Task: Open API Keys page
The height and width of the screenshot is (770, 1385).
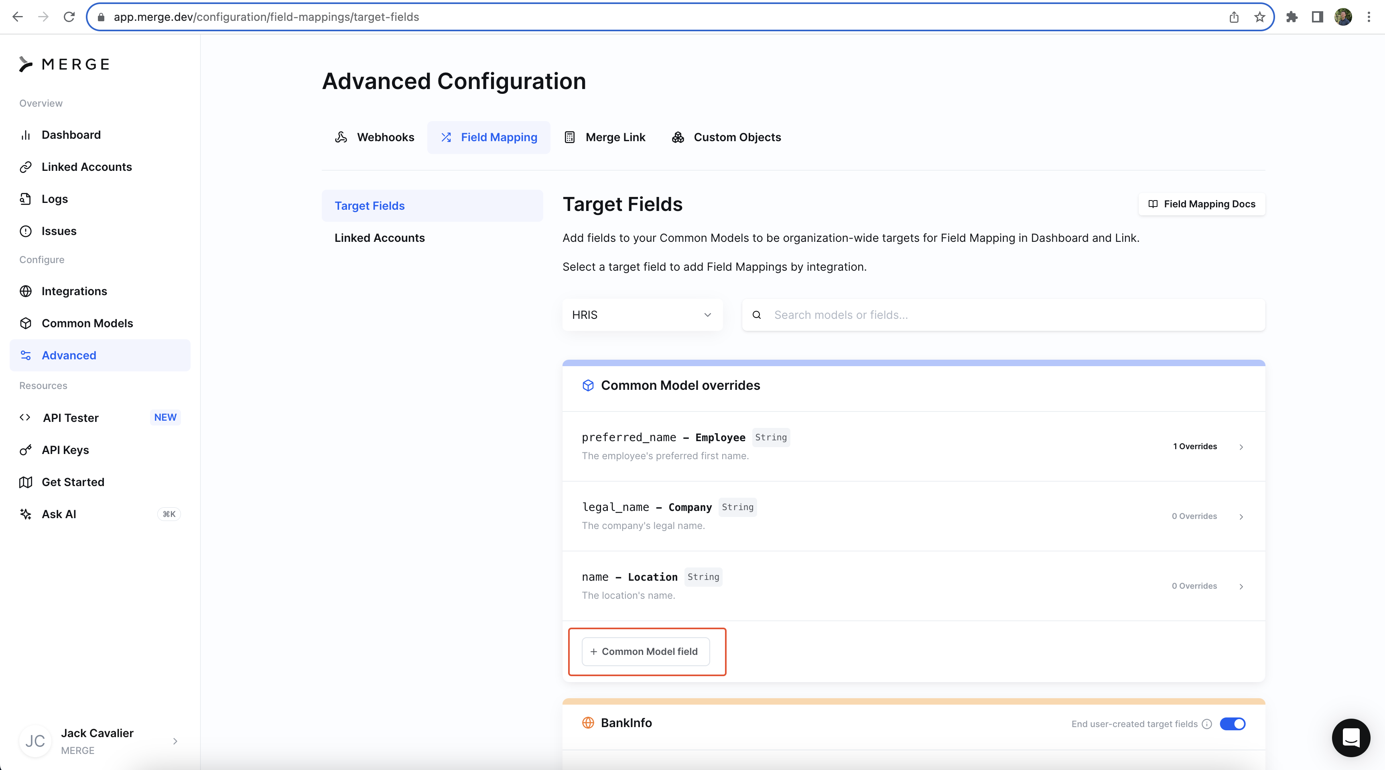Action: (65, 450)
